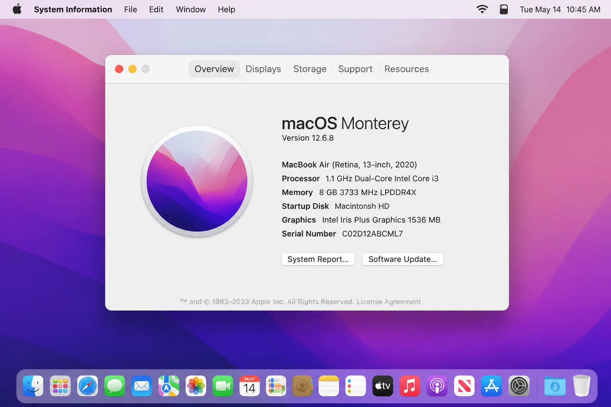Open the Window menu
This screenshot has height=407, width=611.
[x=191, y=9]
